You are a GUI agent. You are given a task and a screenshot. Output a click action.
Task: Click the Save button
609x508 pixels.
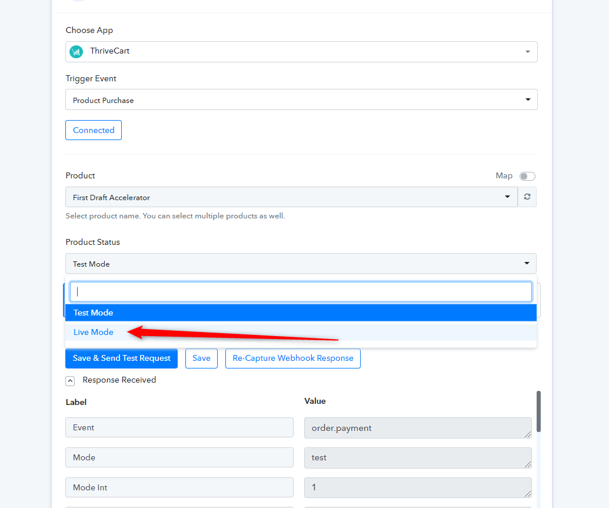[201, 358]
